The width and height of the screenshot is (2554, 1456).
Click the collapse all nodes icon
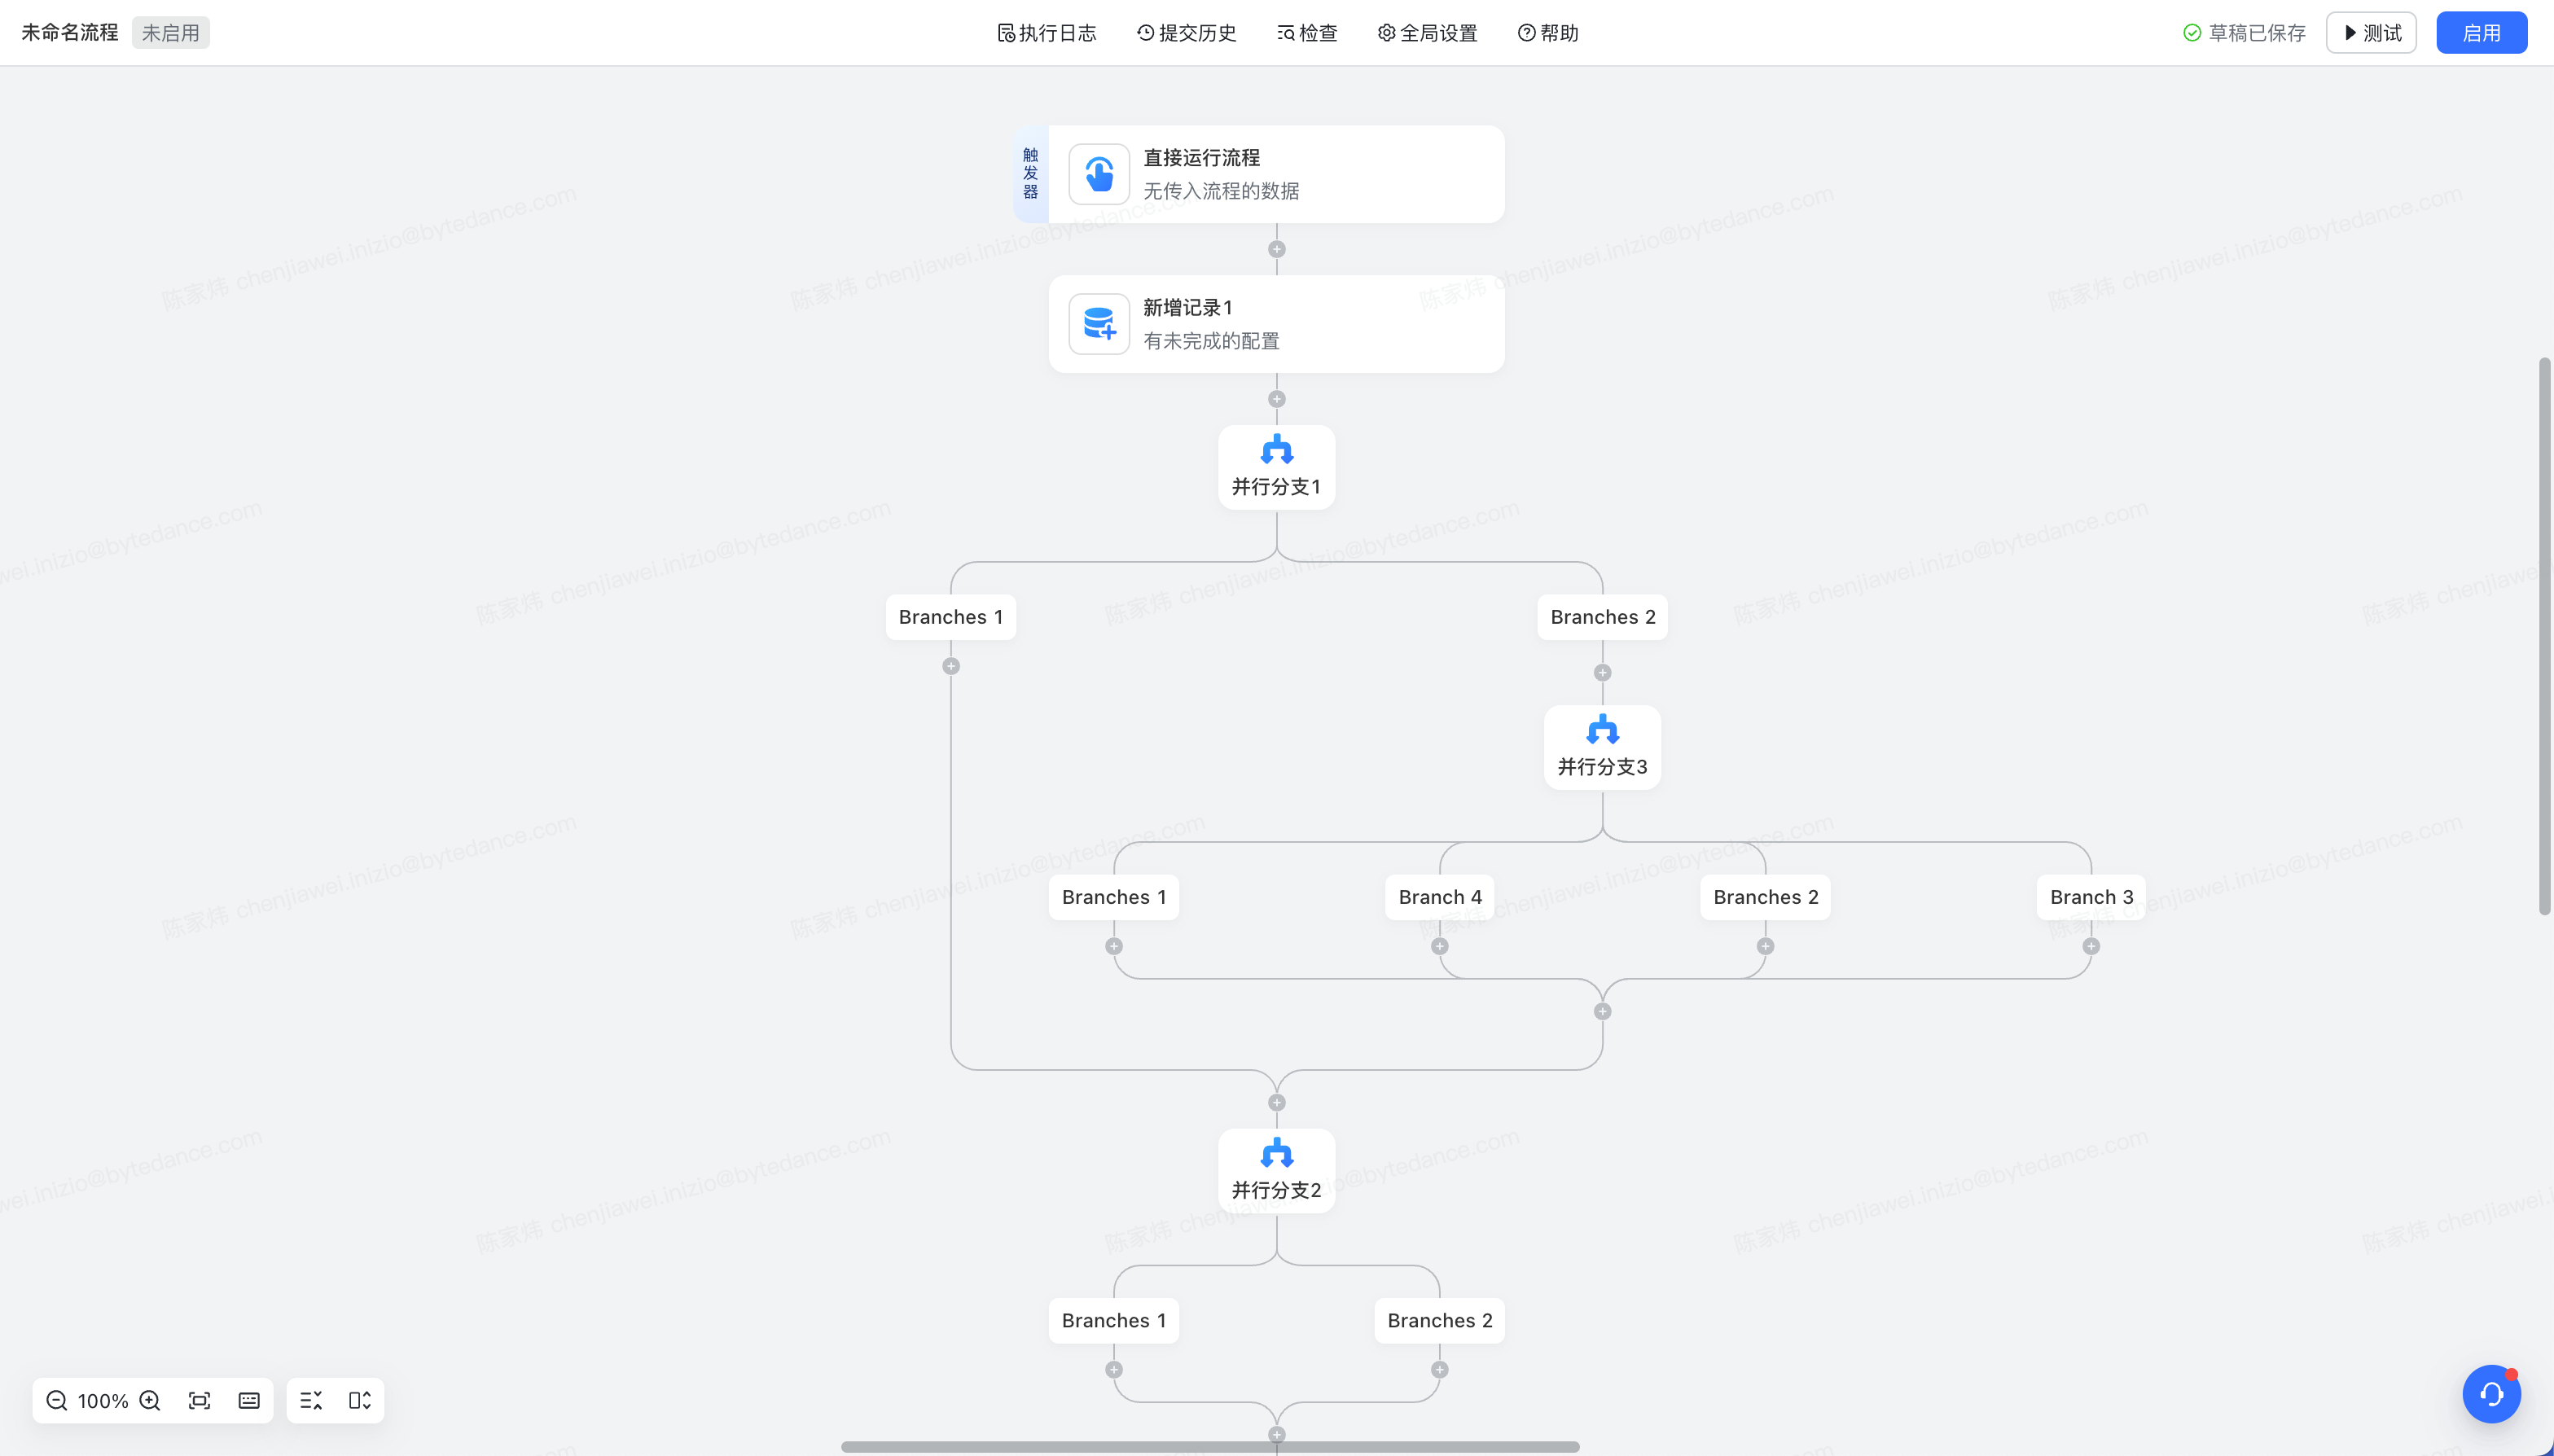(x=311, y=1400)
